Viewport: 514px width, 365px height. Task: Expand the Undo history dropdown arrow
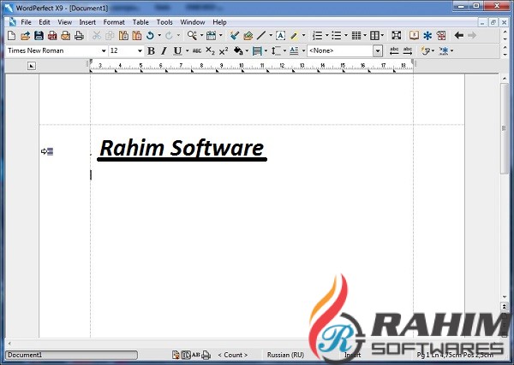[x=159, y=35]
